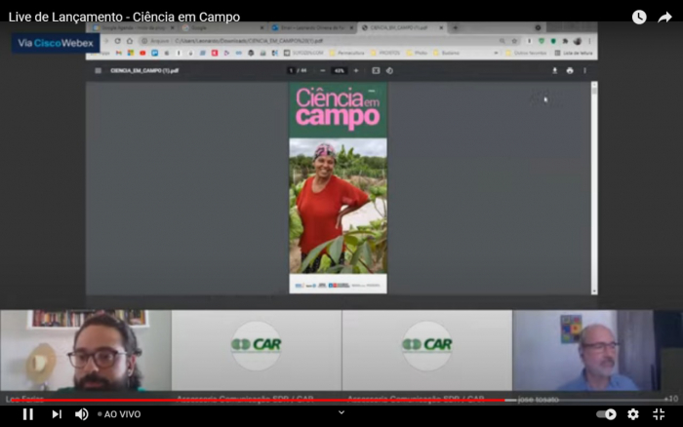
Task: Open the Permacultura bookmarks folder
Action: point(347,53)
